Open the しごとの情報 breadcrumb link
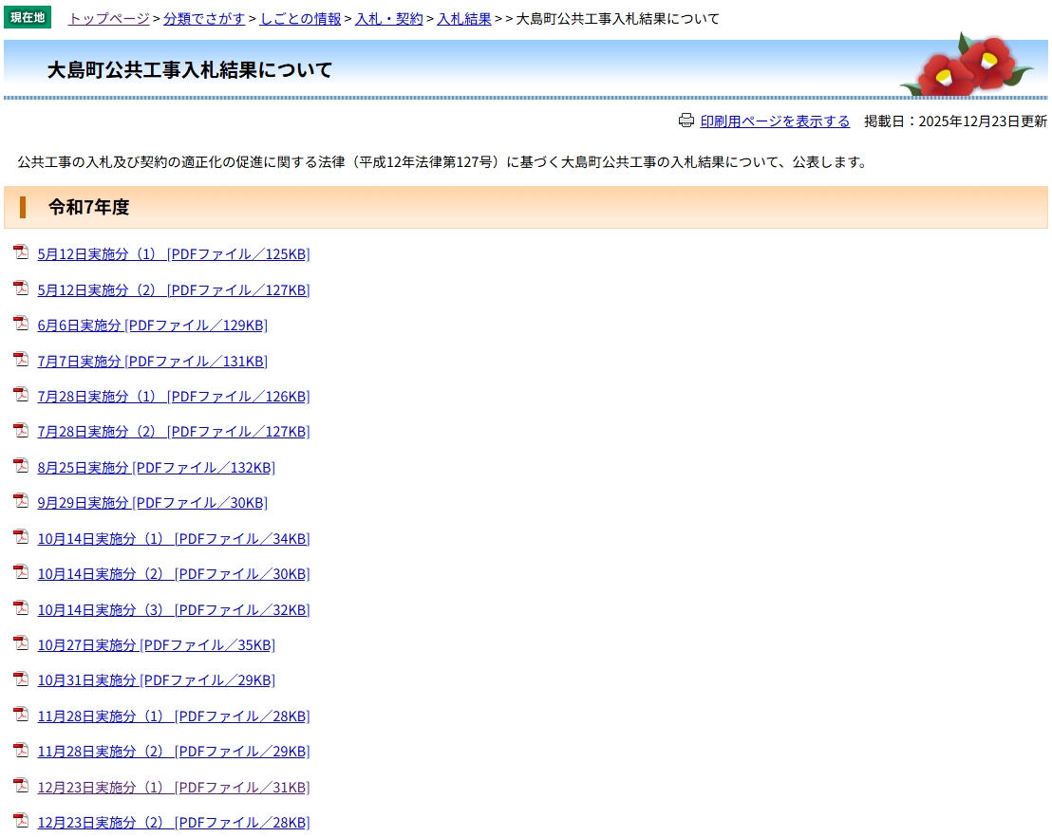Image resolution: width=1052 pixels, height=837 pixels. click(x=300, y=19)
